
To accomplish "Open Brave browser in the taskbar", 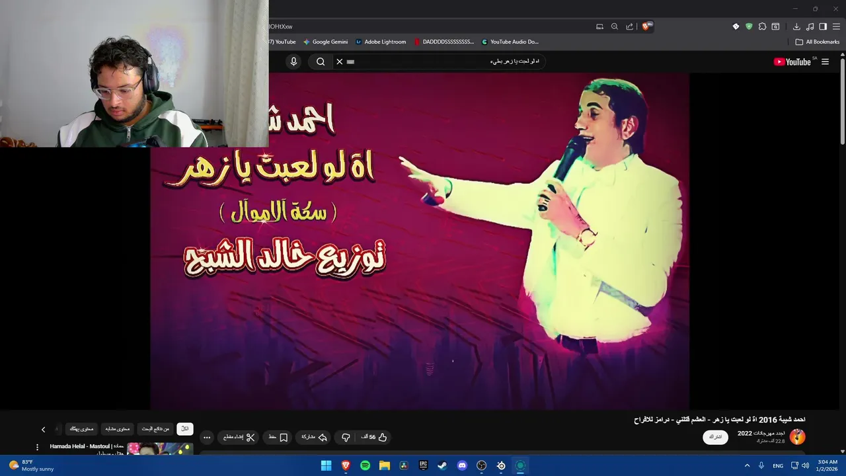I will point(346,465).
